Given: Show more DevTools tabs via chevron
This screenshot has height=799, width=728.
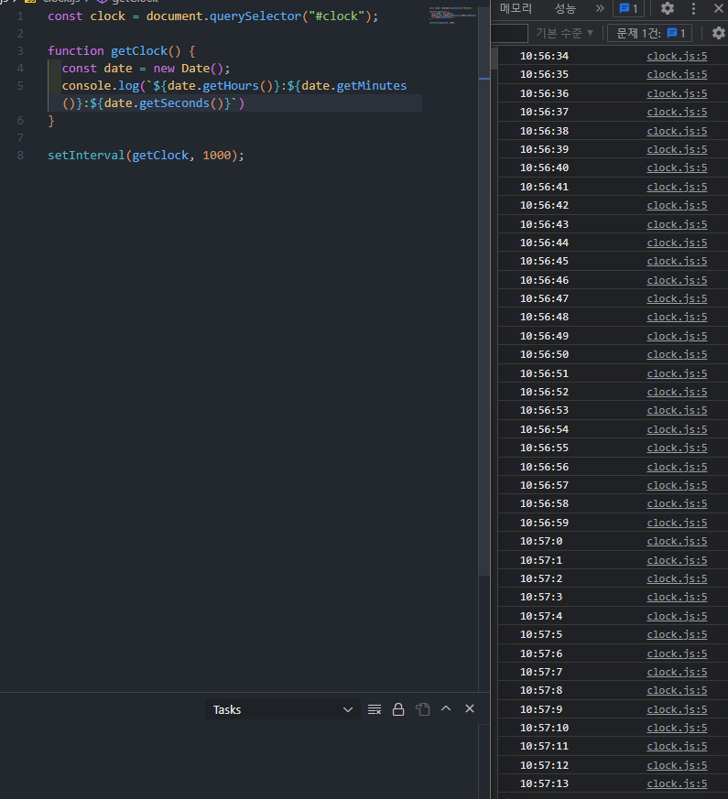Looking at the screenshot, I should pos(600,8).
